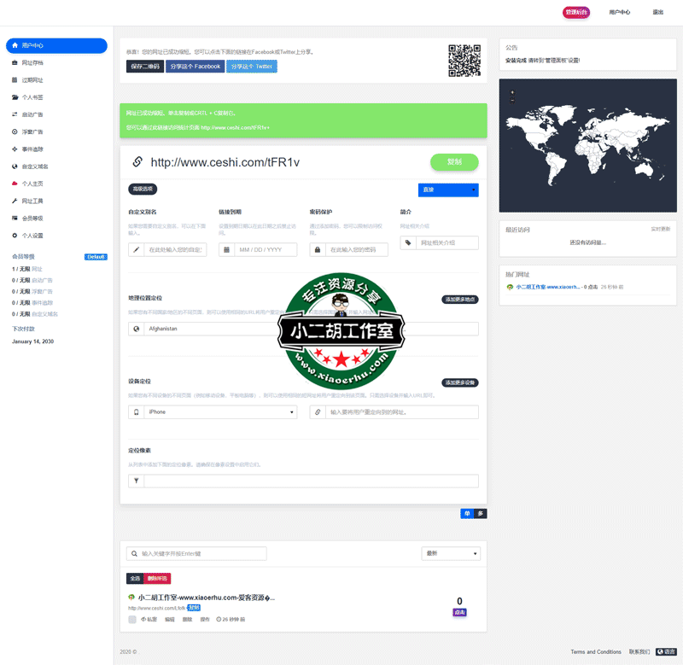Click the filter icon in the pixel field

[137, 481]
